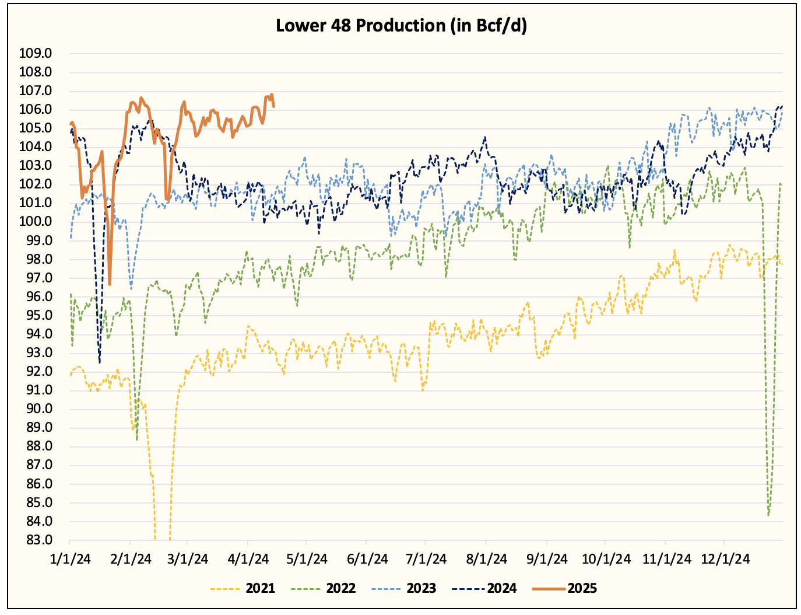Click the 104.0 y-axis label

click(36, 146)
